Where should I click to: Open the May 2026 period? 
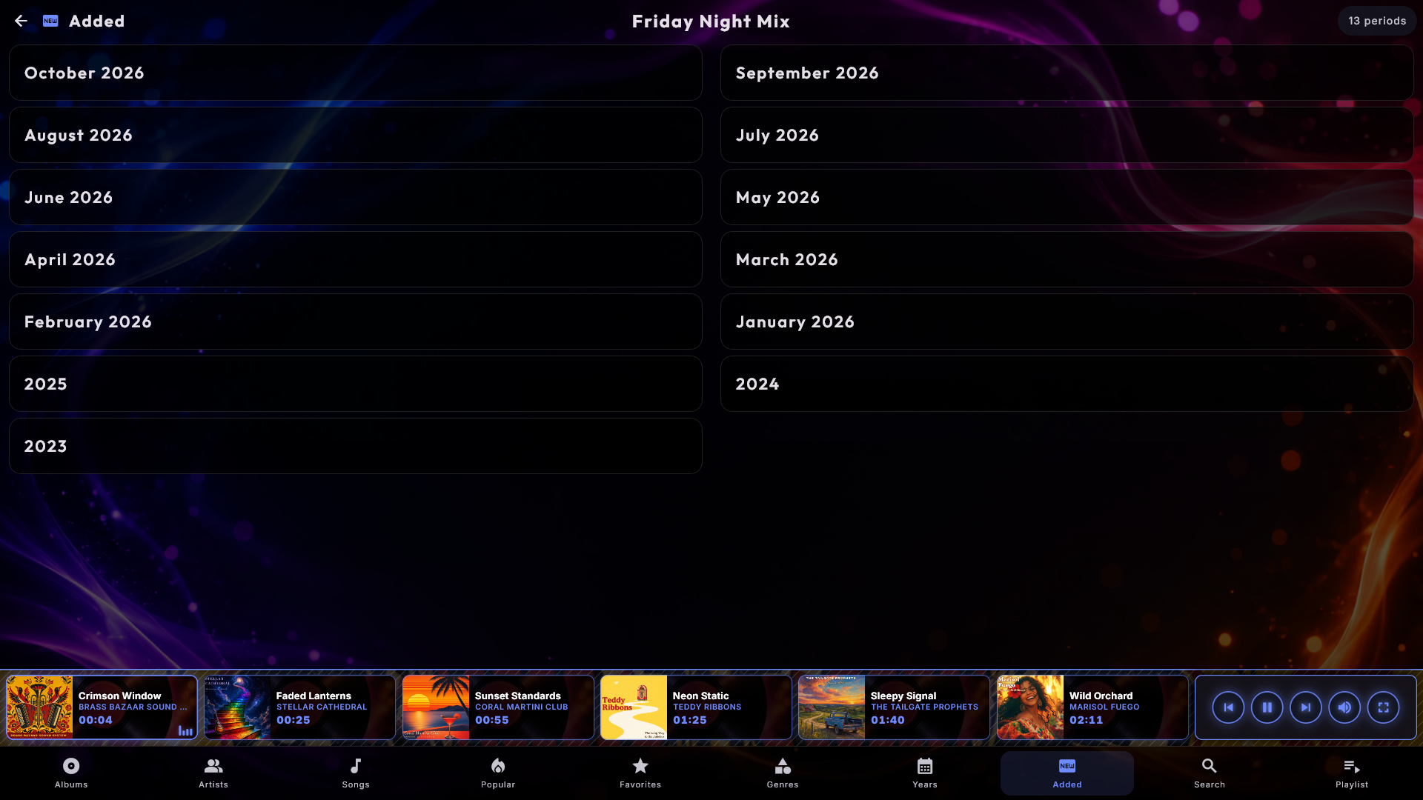[x=1067, y=197]
